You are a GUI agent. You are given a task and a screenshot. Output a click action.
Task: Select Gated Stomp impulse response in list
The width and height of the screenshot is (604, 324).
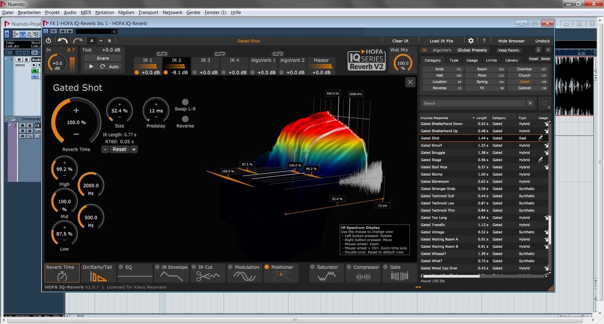click(x=431, y=174)
